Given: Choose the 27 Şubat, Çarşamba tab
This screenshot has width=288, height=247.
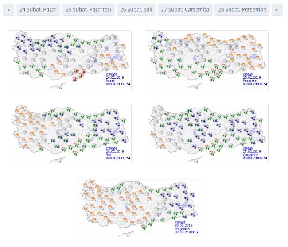Looking at the screenshot, I should 185,9.
